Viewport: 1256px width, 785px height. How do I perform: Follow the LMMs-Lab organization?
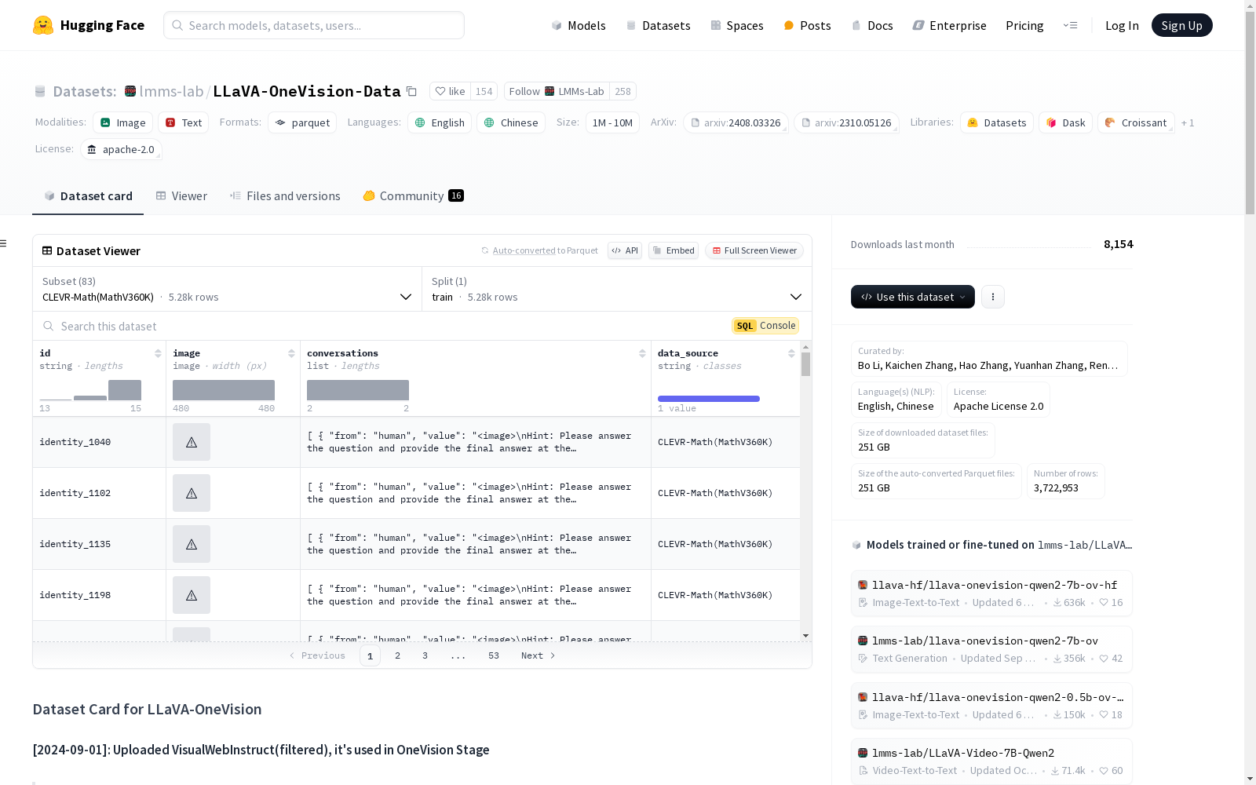(557, 91)
